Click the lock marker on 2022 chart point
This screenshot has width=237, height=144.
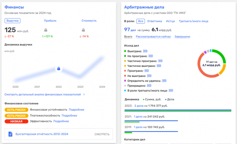click(x=59, y=69)
